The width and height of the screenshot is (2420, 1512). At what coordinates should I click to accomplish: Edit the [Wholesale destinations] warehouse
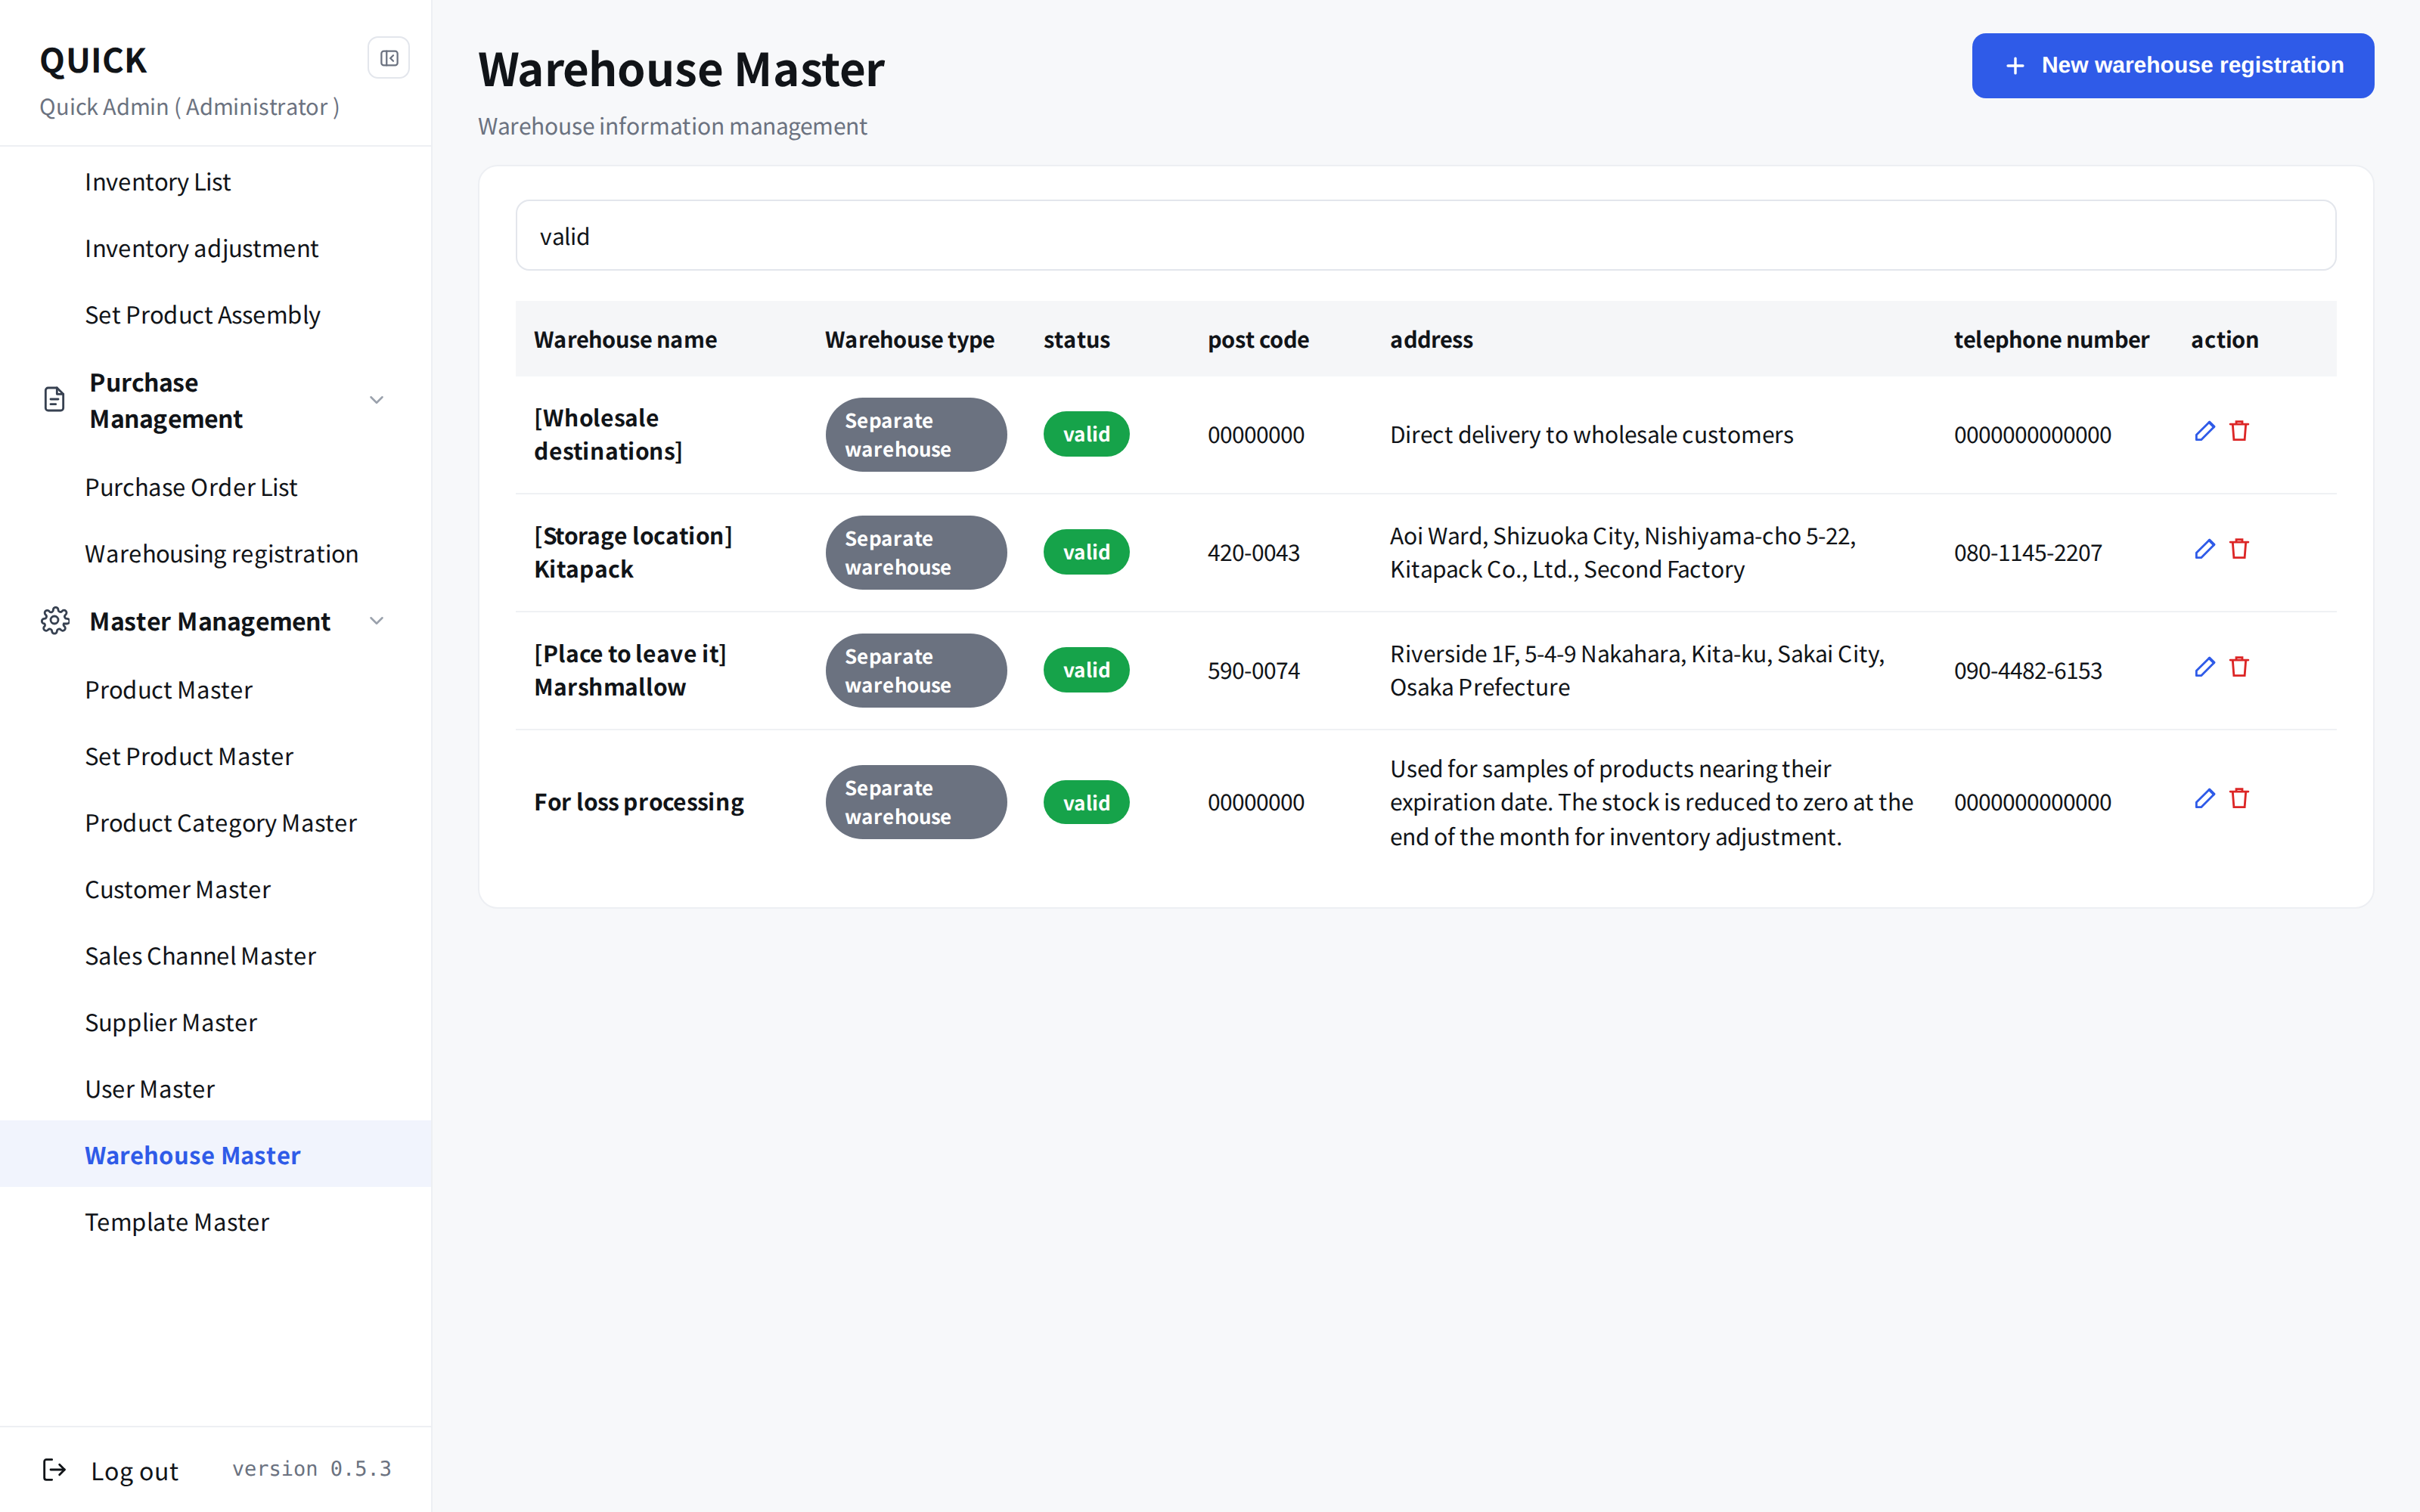click(x=2204, y=431)
